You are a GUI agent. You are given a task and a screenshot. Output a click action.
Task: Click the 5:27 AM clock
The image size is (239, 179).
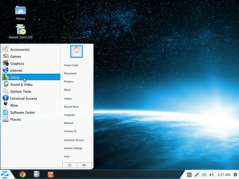(224, 175)
